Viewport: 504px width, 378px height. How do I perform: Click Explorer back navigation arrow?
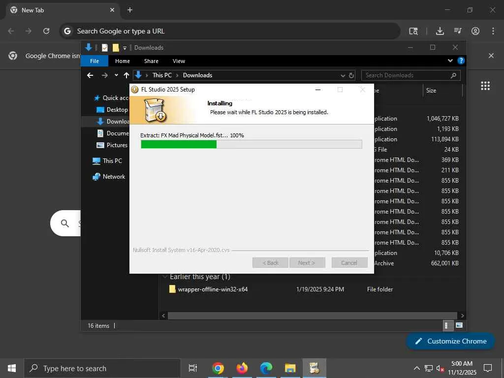90,75
